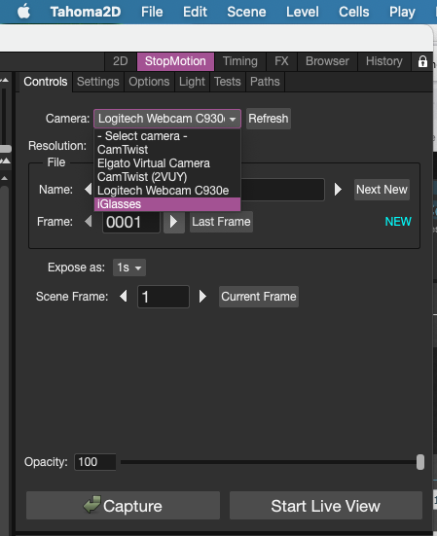The image size is (437, 536).
Task: Select Logitech Webcam C930e from list
Action: [167, 191]
